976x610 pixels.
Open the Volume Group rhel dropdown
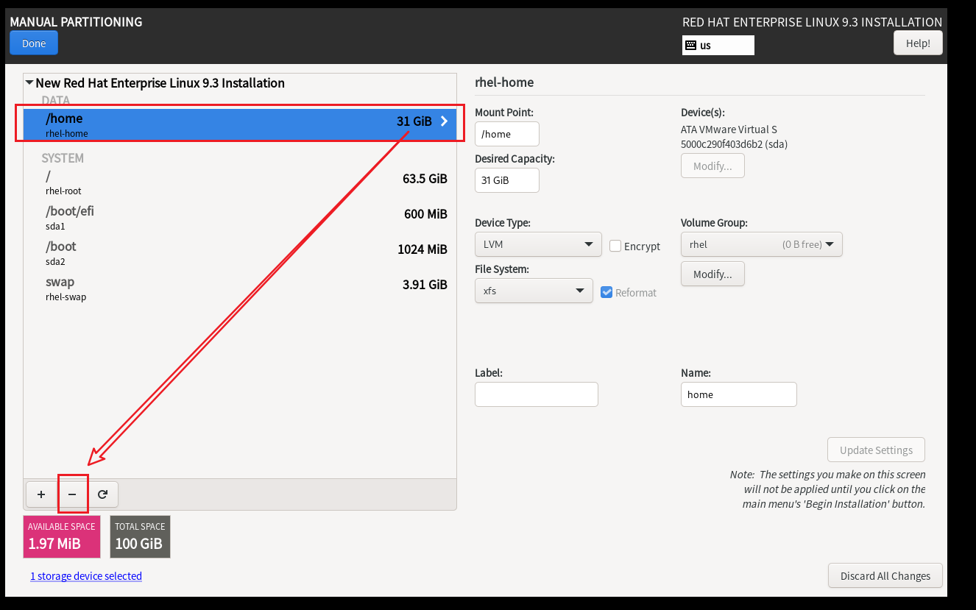click(761, 244)
